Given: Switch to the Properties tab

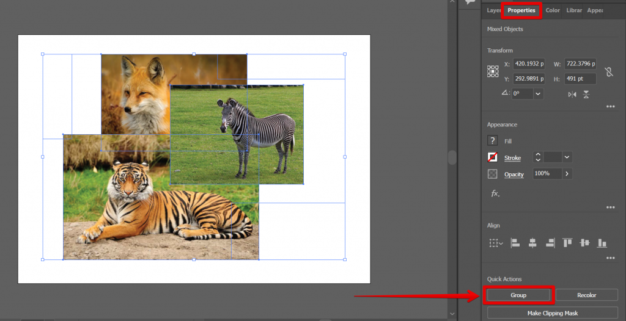Looking at the screenshot, I should coord(522,10).
